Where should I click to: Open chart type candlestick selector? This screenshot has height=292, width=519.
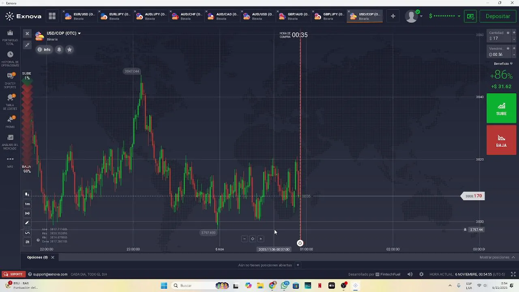pyautogui.click(x=27, y=194)
